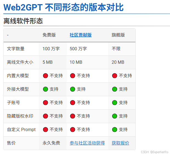
Task: Click the 隐藏版权水印 row label
Action: click(20, 116)
